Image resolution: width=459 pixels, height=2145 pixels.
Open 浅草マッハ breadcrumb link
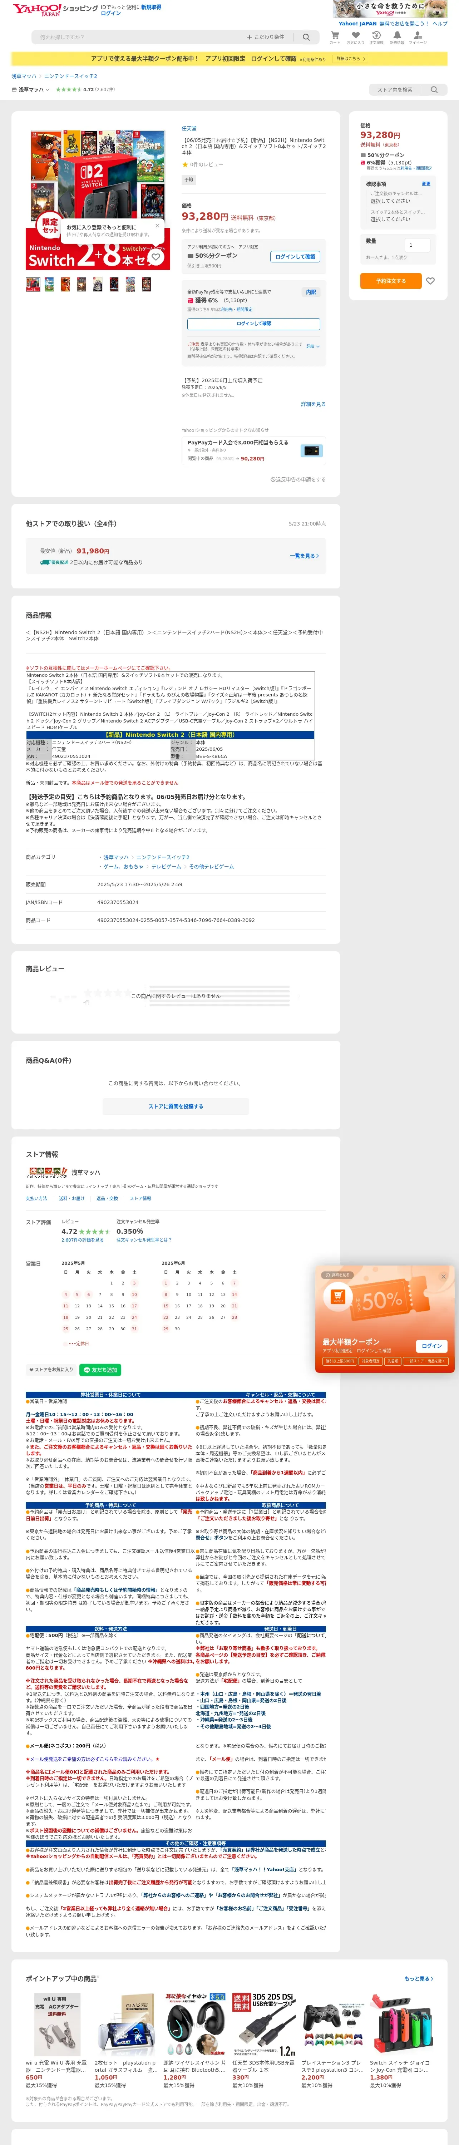(24, 76)
